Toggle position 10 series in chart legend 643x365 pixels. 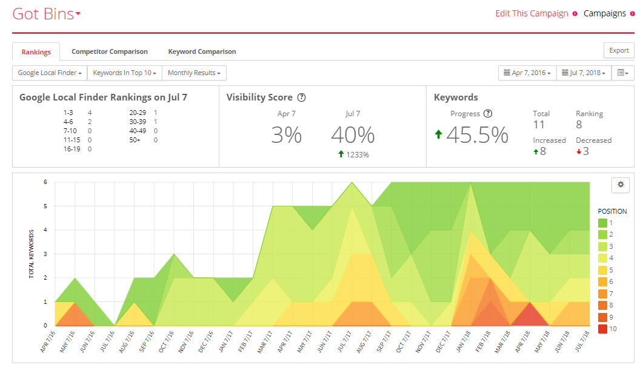(x=602, y=329)
